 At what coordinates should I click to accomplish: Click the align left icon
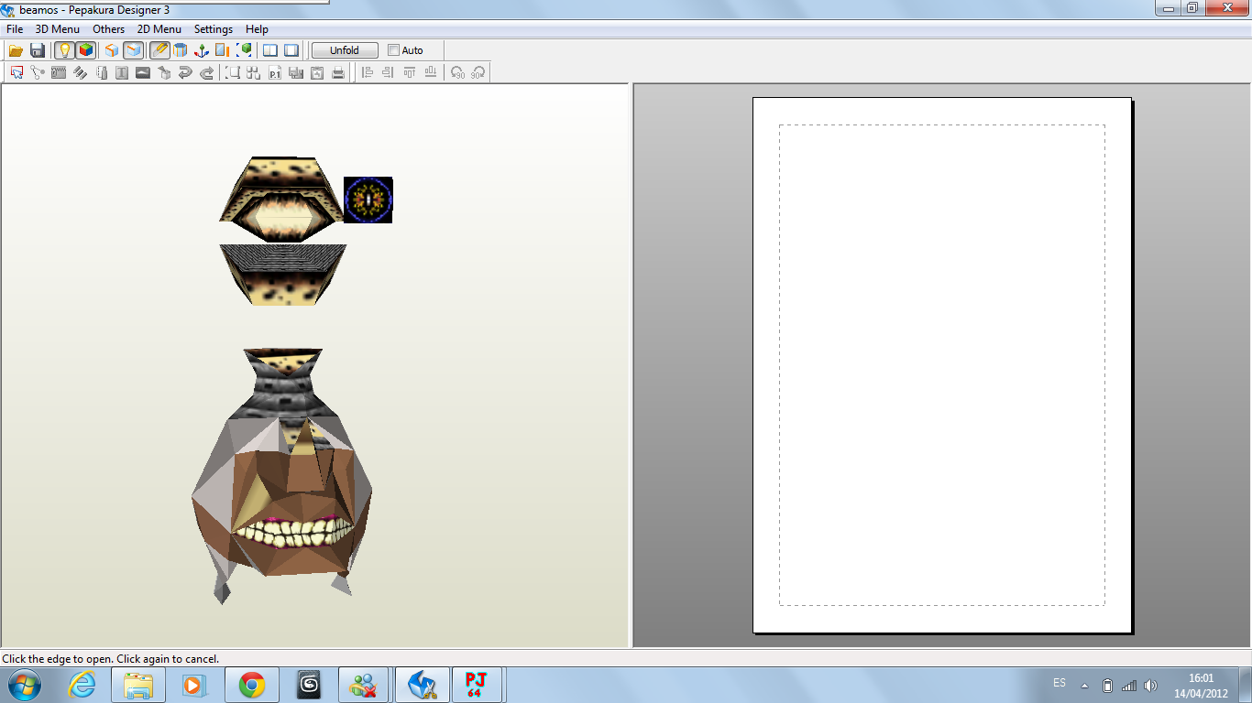(367, 72)
